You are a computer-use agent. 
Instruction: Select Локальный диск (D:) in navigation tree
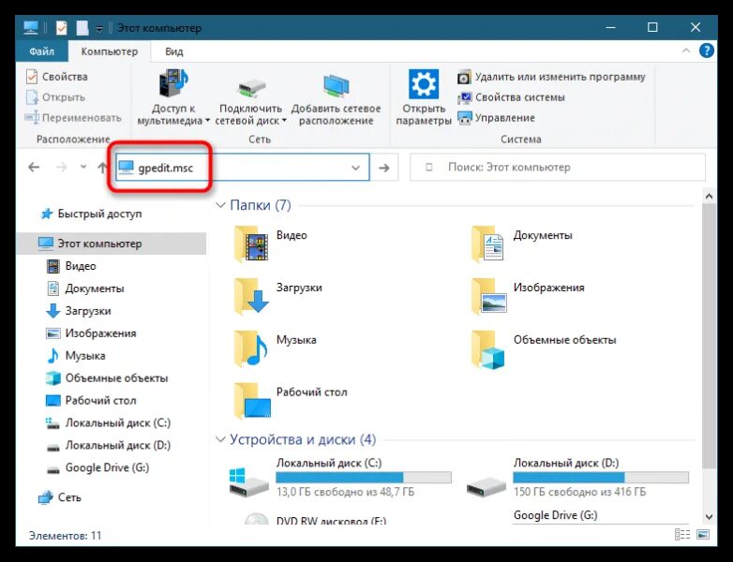[109, 445]
